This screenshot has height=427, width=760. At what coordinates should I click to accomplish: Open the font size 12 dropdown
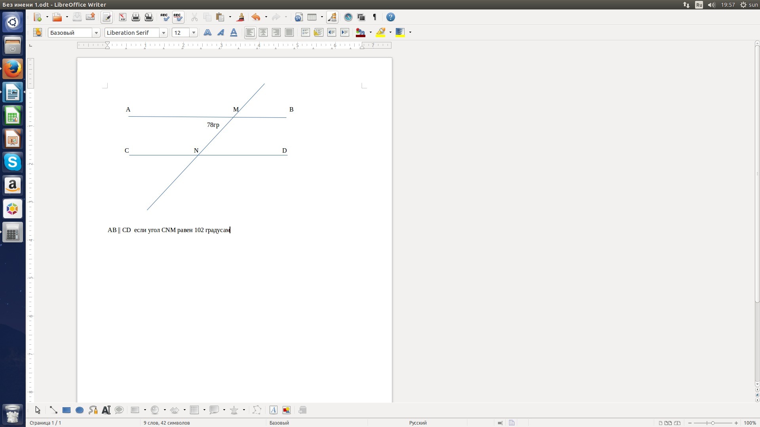tap(194, 33)
